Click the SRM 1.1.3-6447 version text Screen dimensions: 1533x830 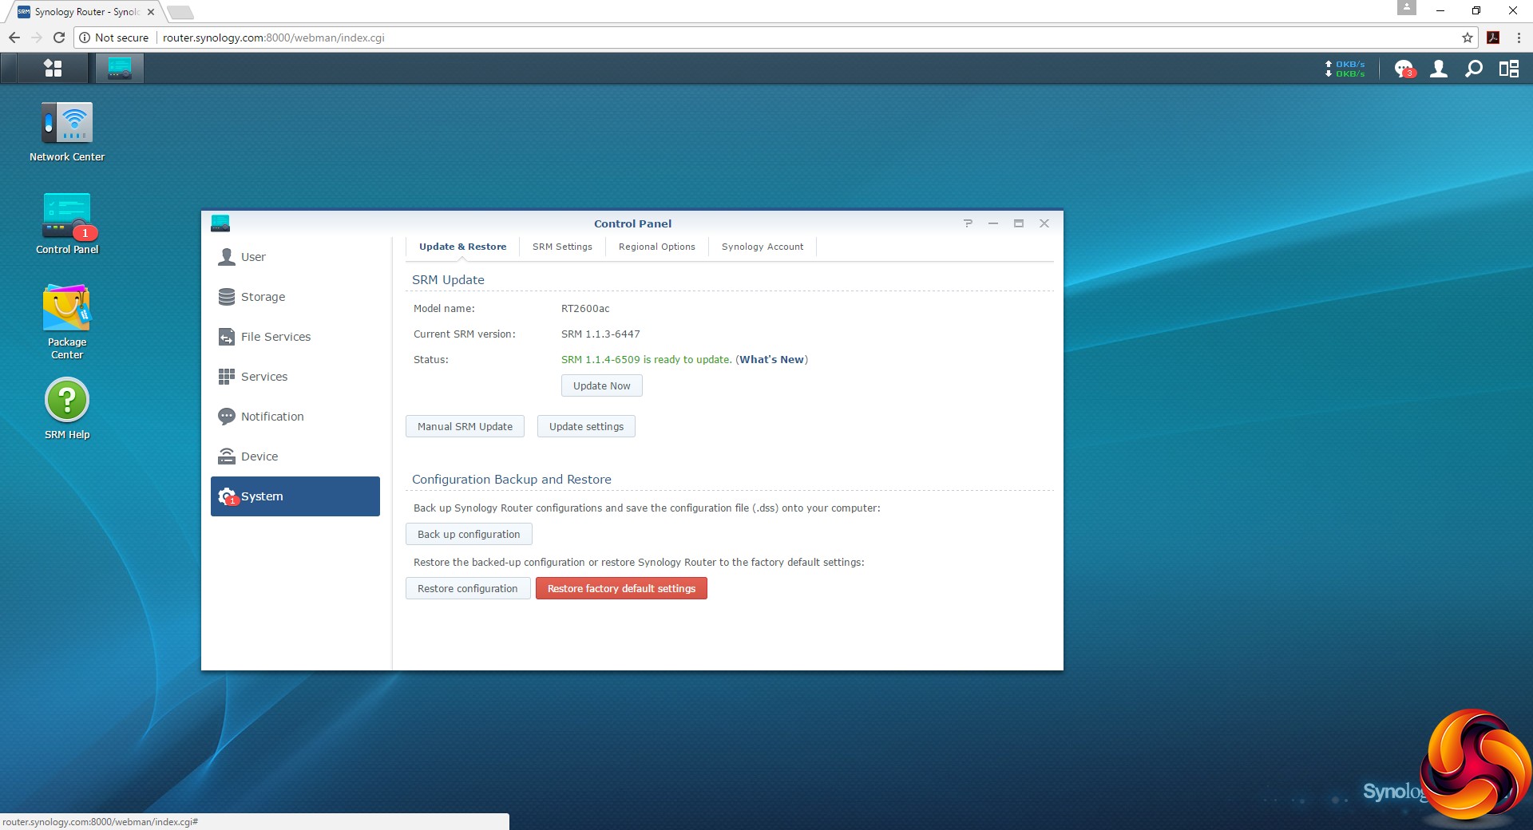(600, 334)
